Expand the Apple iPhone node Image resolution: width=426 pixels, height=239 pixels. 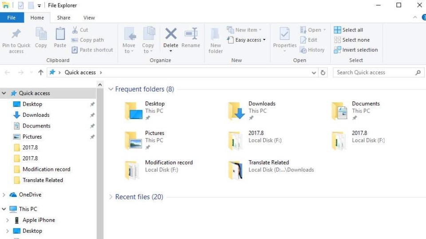pos(8,220)
